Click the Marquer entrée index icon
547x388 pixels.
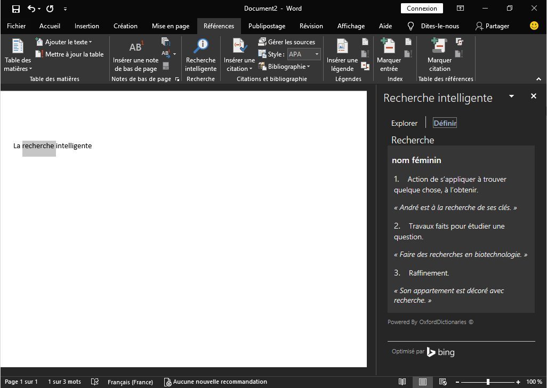[x=389, y=48]
